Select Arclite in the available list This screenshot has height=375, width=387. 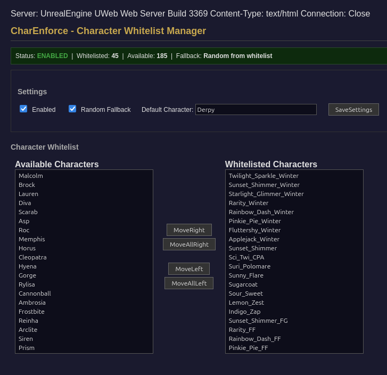(84, 330)
